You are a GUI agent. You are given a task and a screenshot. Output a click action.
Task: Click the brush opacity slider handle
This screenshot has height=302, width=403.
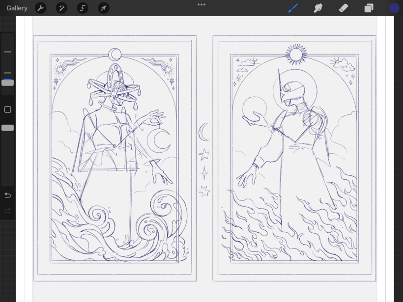click(8, 128)
